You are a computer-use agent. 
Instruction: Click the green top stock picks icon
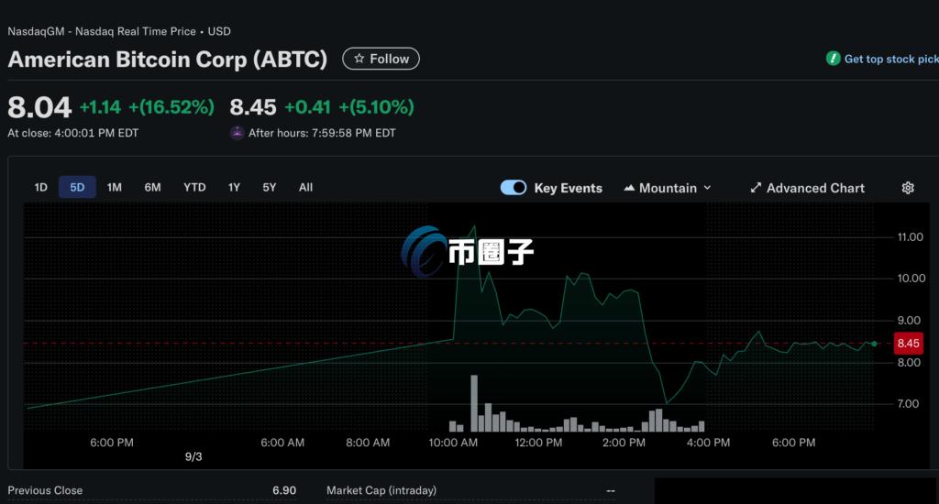pos(833,59)
